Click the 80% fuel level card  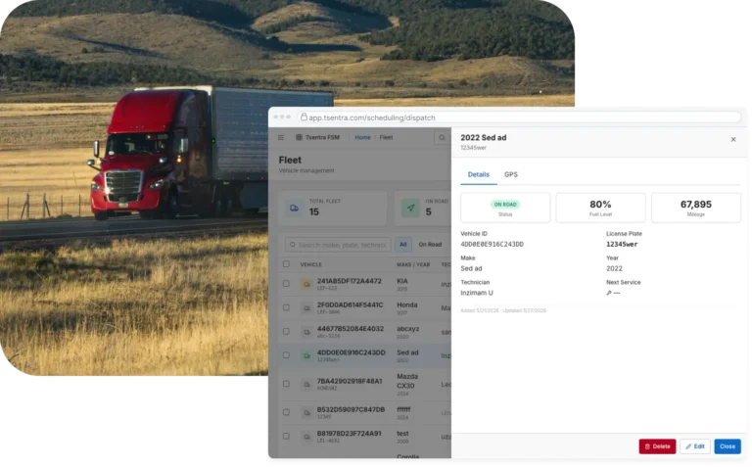coord(600,208)
